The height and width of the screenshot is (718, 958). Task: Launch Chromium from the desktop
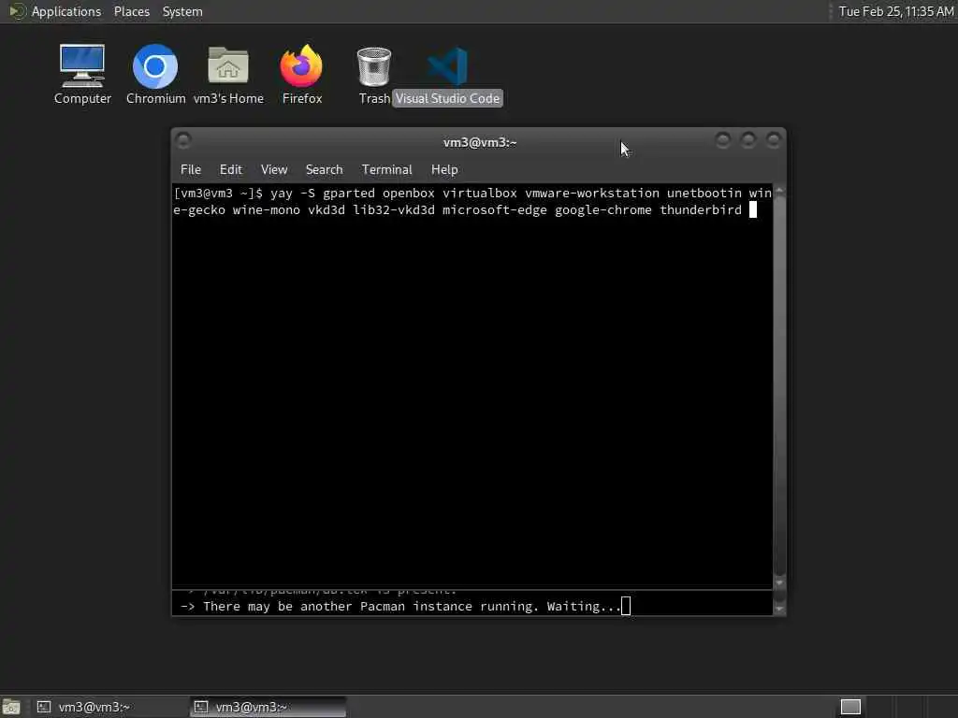coord(156,75)
